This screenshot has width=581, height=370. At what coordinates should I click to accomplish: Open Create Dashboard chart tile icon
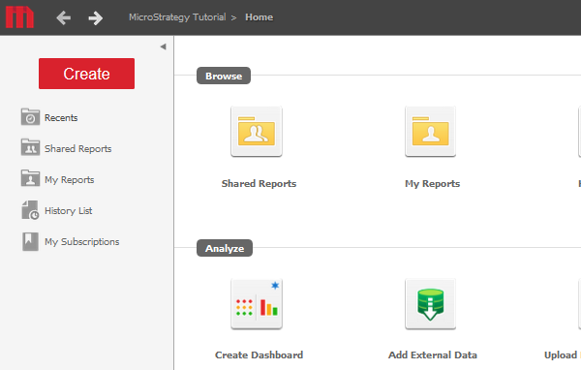pyautogui.click(x=257, y=304)
